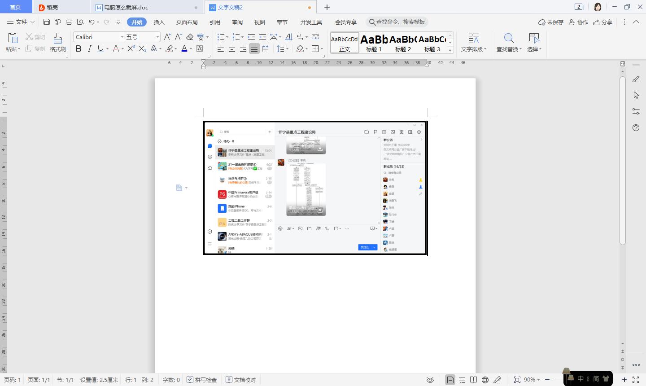Open the 插入 (Insert) ribbon tab

tap(159, 22)
